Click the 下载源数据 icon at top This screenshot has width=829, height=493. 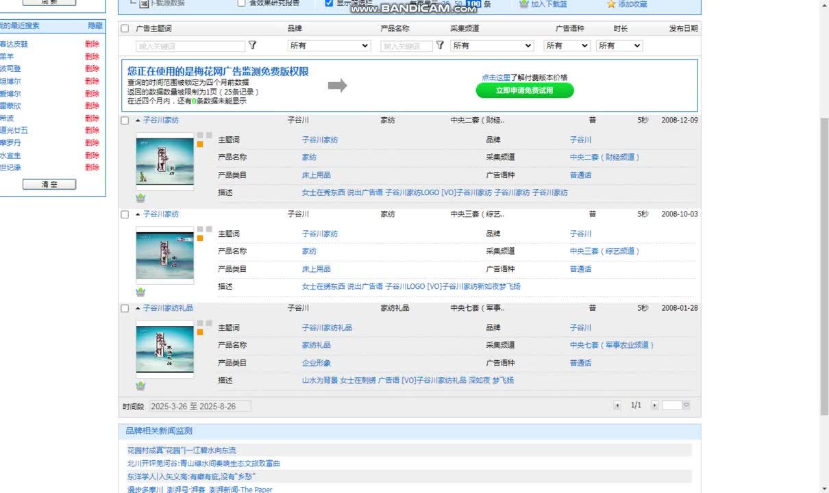[x=144, y=3]
